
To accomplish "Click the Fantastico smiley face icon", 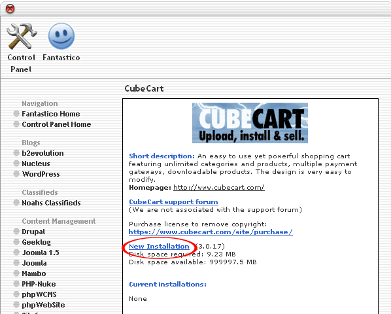I will point(61,36).
